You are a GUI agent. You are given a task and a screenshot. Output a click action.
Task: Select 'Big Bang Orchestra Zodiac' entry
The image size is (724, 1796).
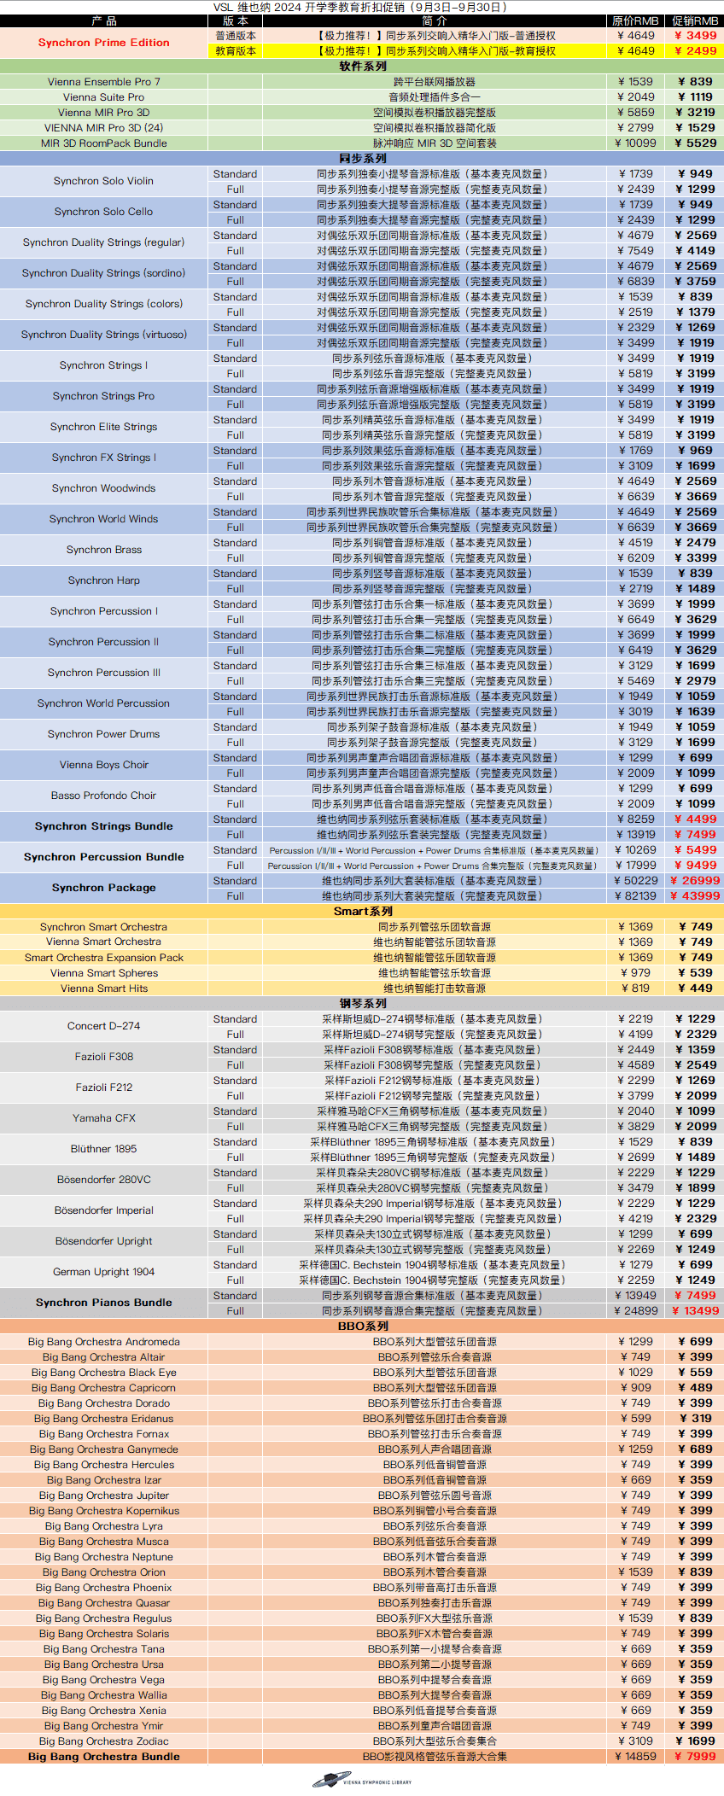(x=104, y=1741)
